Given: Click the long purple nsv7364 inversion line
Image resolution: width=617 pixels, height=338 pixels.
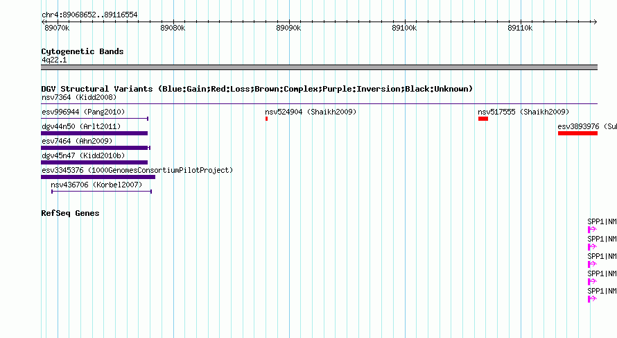Looking at the screenshot, I should point(319,104).
